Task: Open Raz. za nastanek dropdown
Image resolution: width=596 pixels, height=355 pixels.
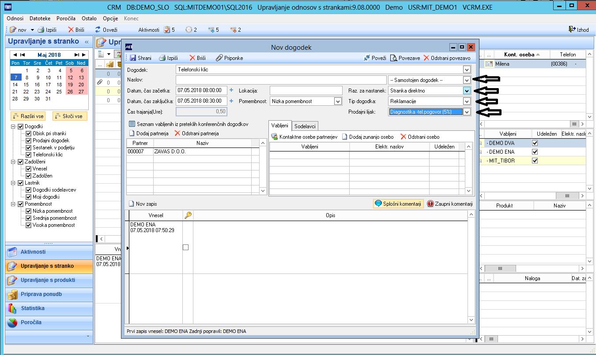Action: [x=467, y=91]
